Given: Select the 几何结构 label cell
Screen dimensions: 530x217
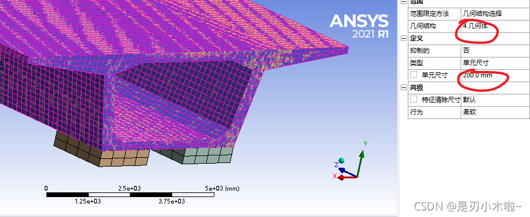Looking at the screenshot, I should point(435,26).
